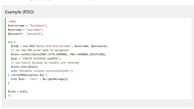
Task: Click the "Example (PDO)" heading
Action: tap(19, 12)
